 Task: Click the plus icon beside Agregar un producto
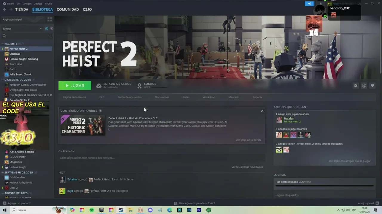pos(4,203)
